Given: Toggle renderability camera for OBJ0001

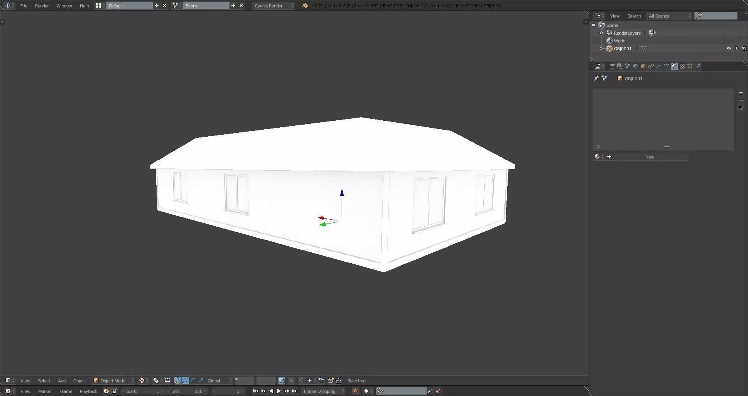Looking at the screenshot, I should point(744,49).
